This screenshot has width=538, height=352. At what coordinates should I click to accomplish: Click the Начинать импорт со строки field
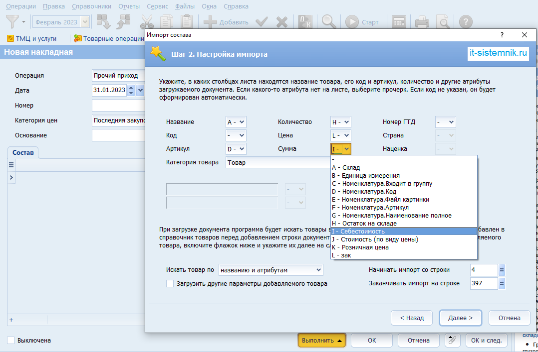coord(484,270)
